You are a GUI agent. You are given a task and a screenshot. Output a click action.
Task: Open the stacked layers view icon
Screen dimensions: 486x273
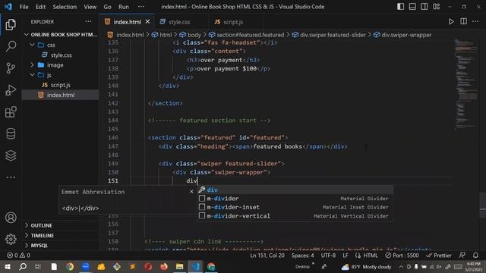[x=11, y=155]
